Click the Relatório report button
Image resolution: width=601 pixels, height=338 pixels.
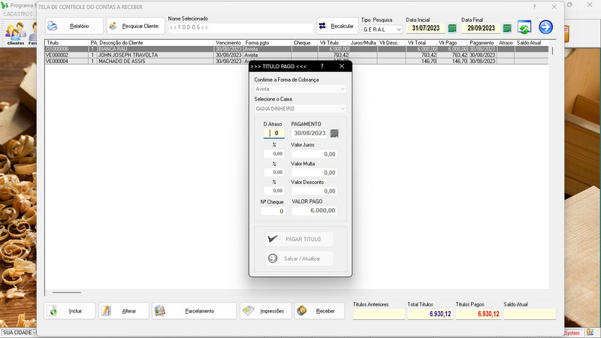74,26
